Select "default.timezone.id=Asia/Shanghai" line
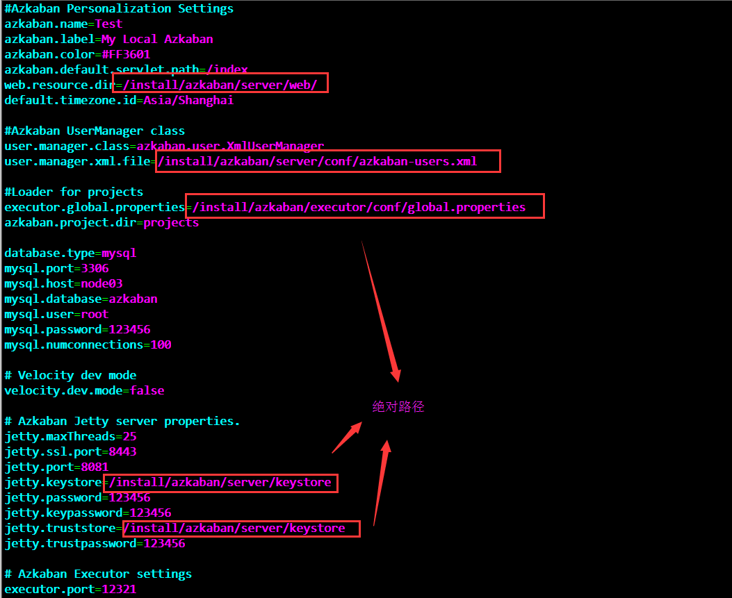The height and width of the screenshot is (598, 732). click(119, 100)
